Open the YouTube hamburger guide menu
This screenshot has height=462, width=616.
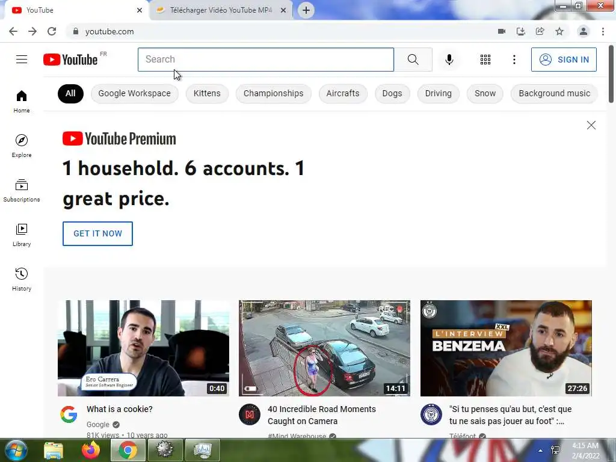coord(22,60)
